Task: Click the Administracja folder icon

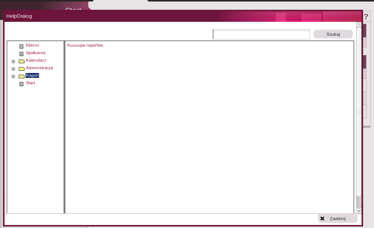Action: coord(21,69)
